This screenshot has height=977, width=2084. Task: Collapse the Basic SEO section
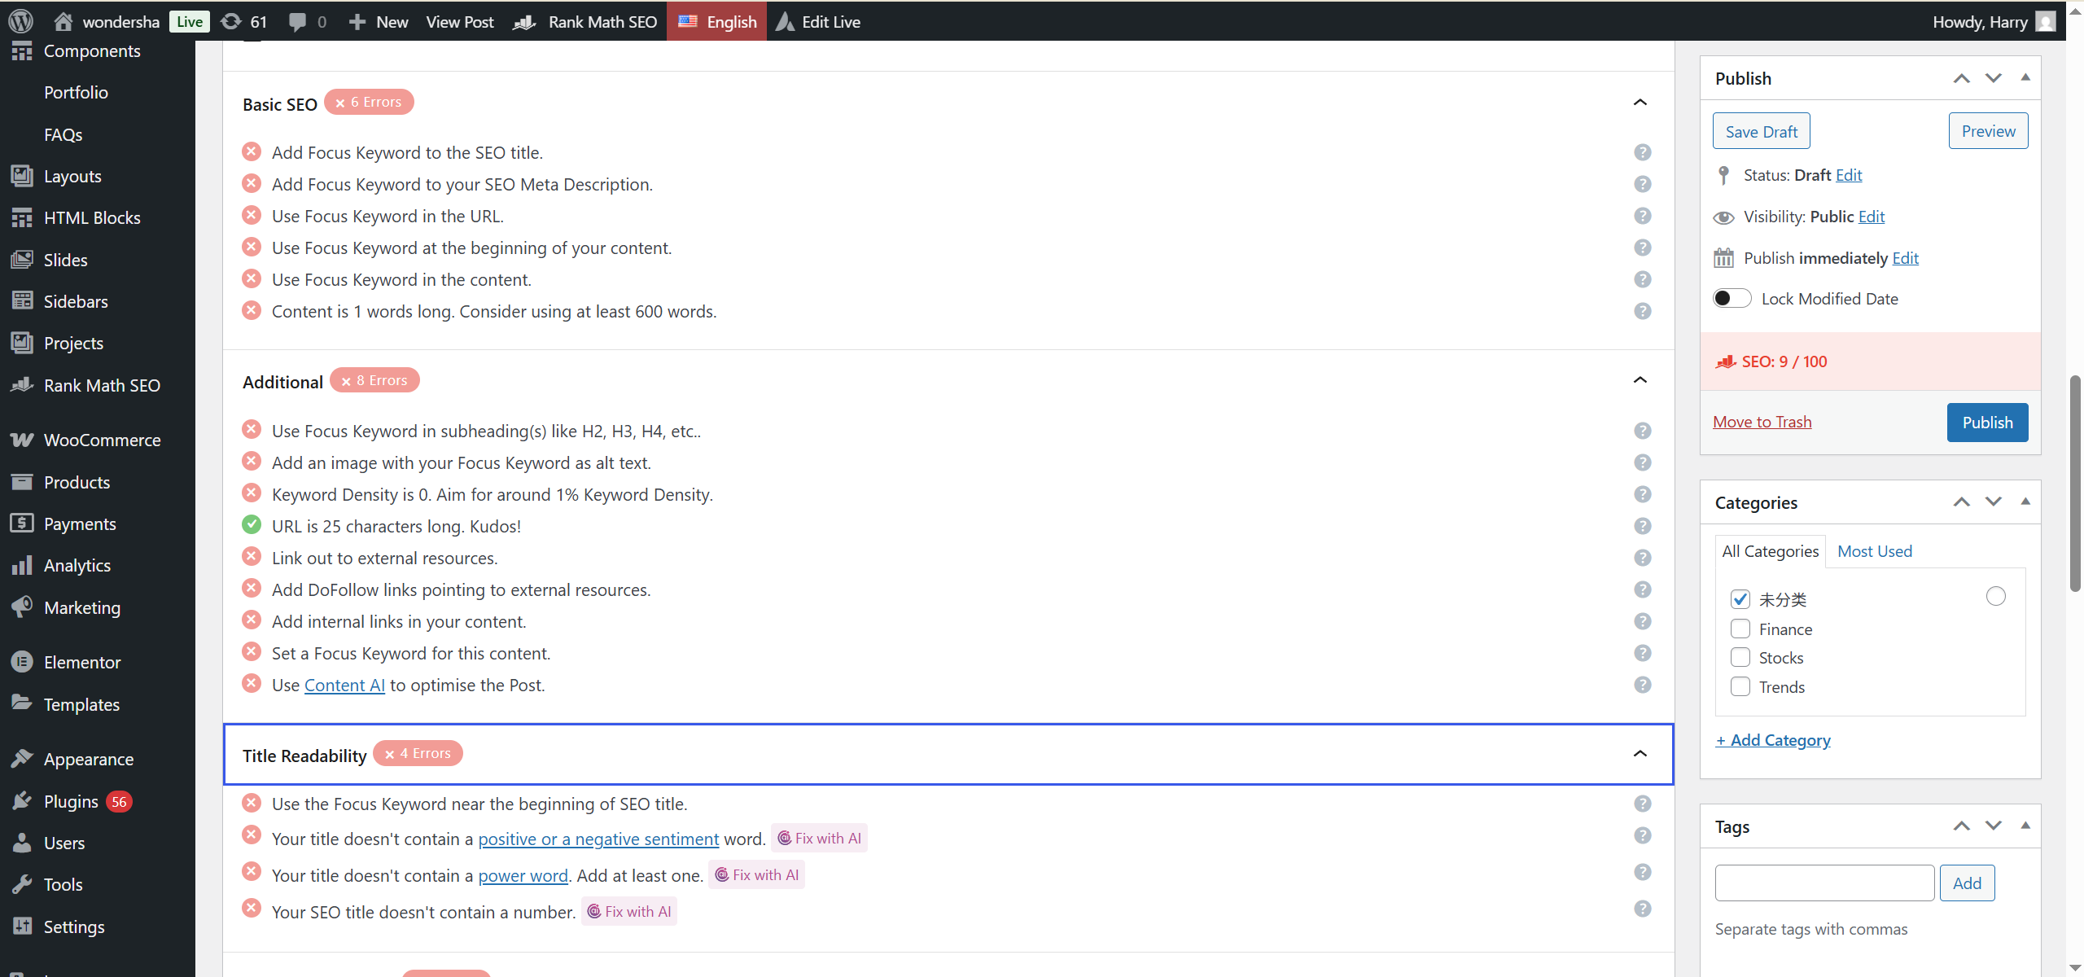1640,103
